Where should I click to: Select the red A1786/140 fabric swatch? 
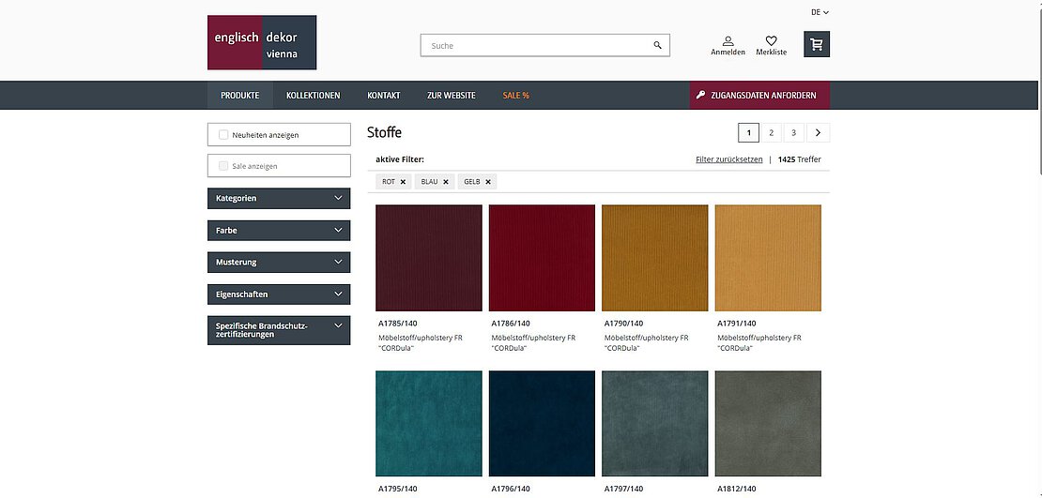coord(542,258)
